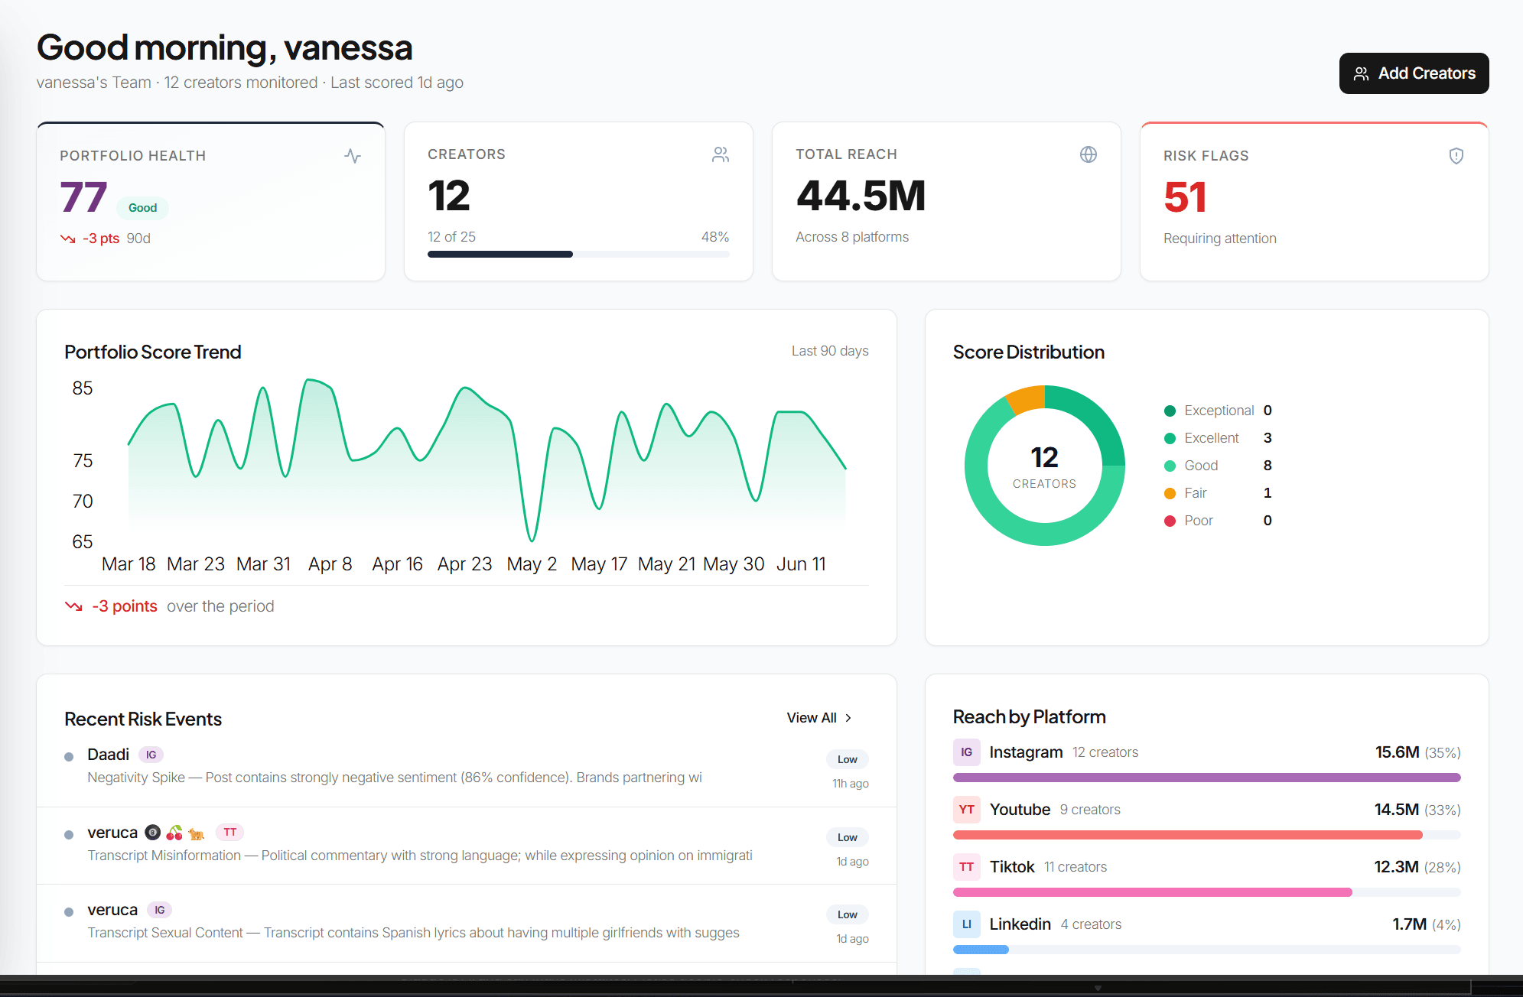The height and width of the screenshot is (997, 1523).
Task: Click the IG badge in veruca Sexual Content row
Action: click(x=159, y=910)
